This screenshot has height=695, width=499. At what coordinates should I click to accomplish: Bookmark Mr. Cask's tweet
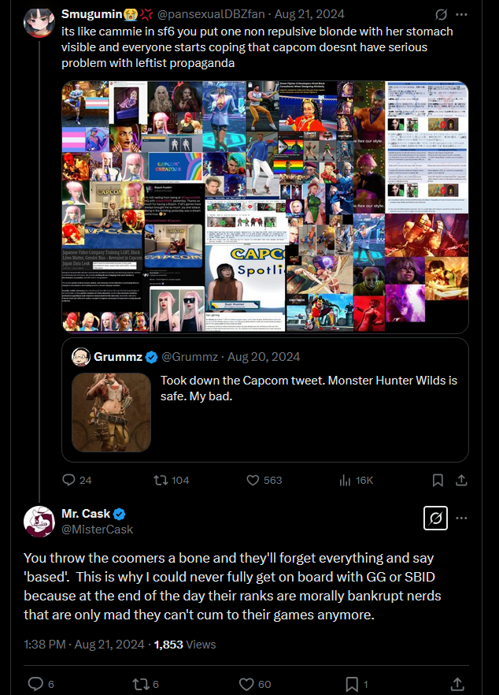point(352,684)
